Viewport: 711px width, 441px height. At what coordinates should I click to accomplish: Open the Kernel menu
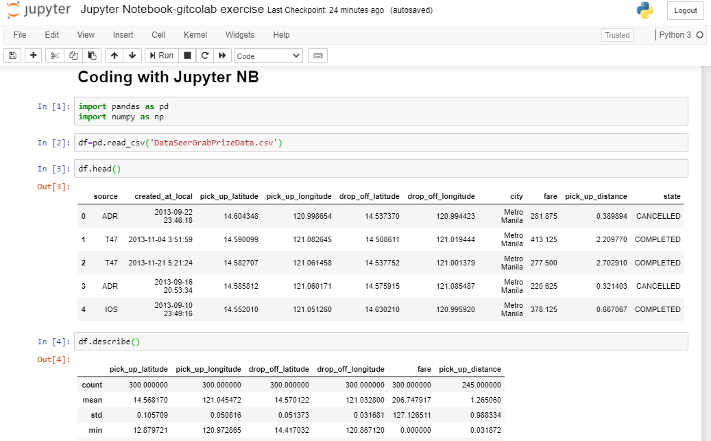click(x=195, y=35)
